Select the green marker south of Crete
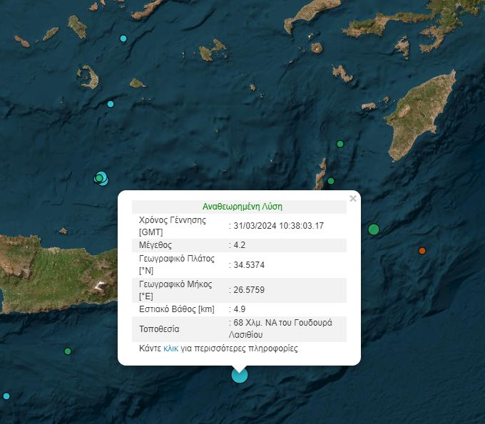Viewport: 485px width, 424px height. tap(68, 351)
